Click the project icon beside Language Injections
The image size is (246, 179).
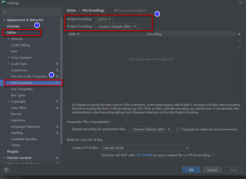click(x=57, y=127)
